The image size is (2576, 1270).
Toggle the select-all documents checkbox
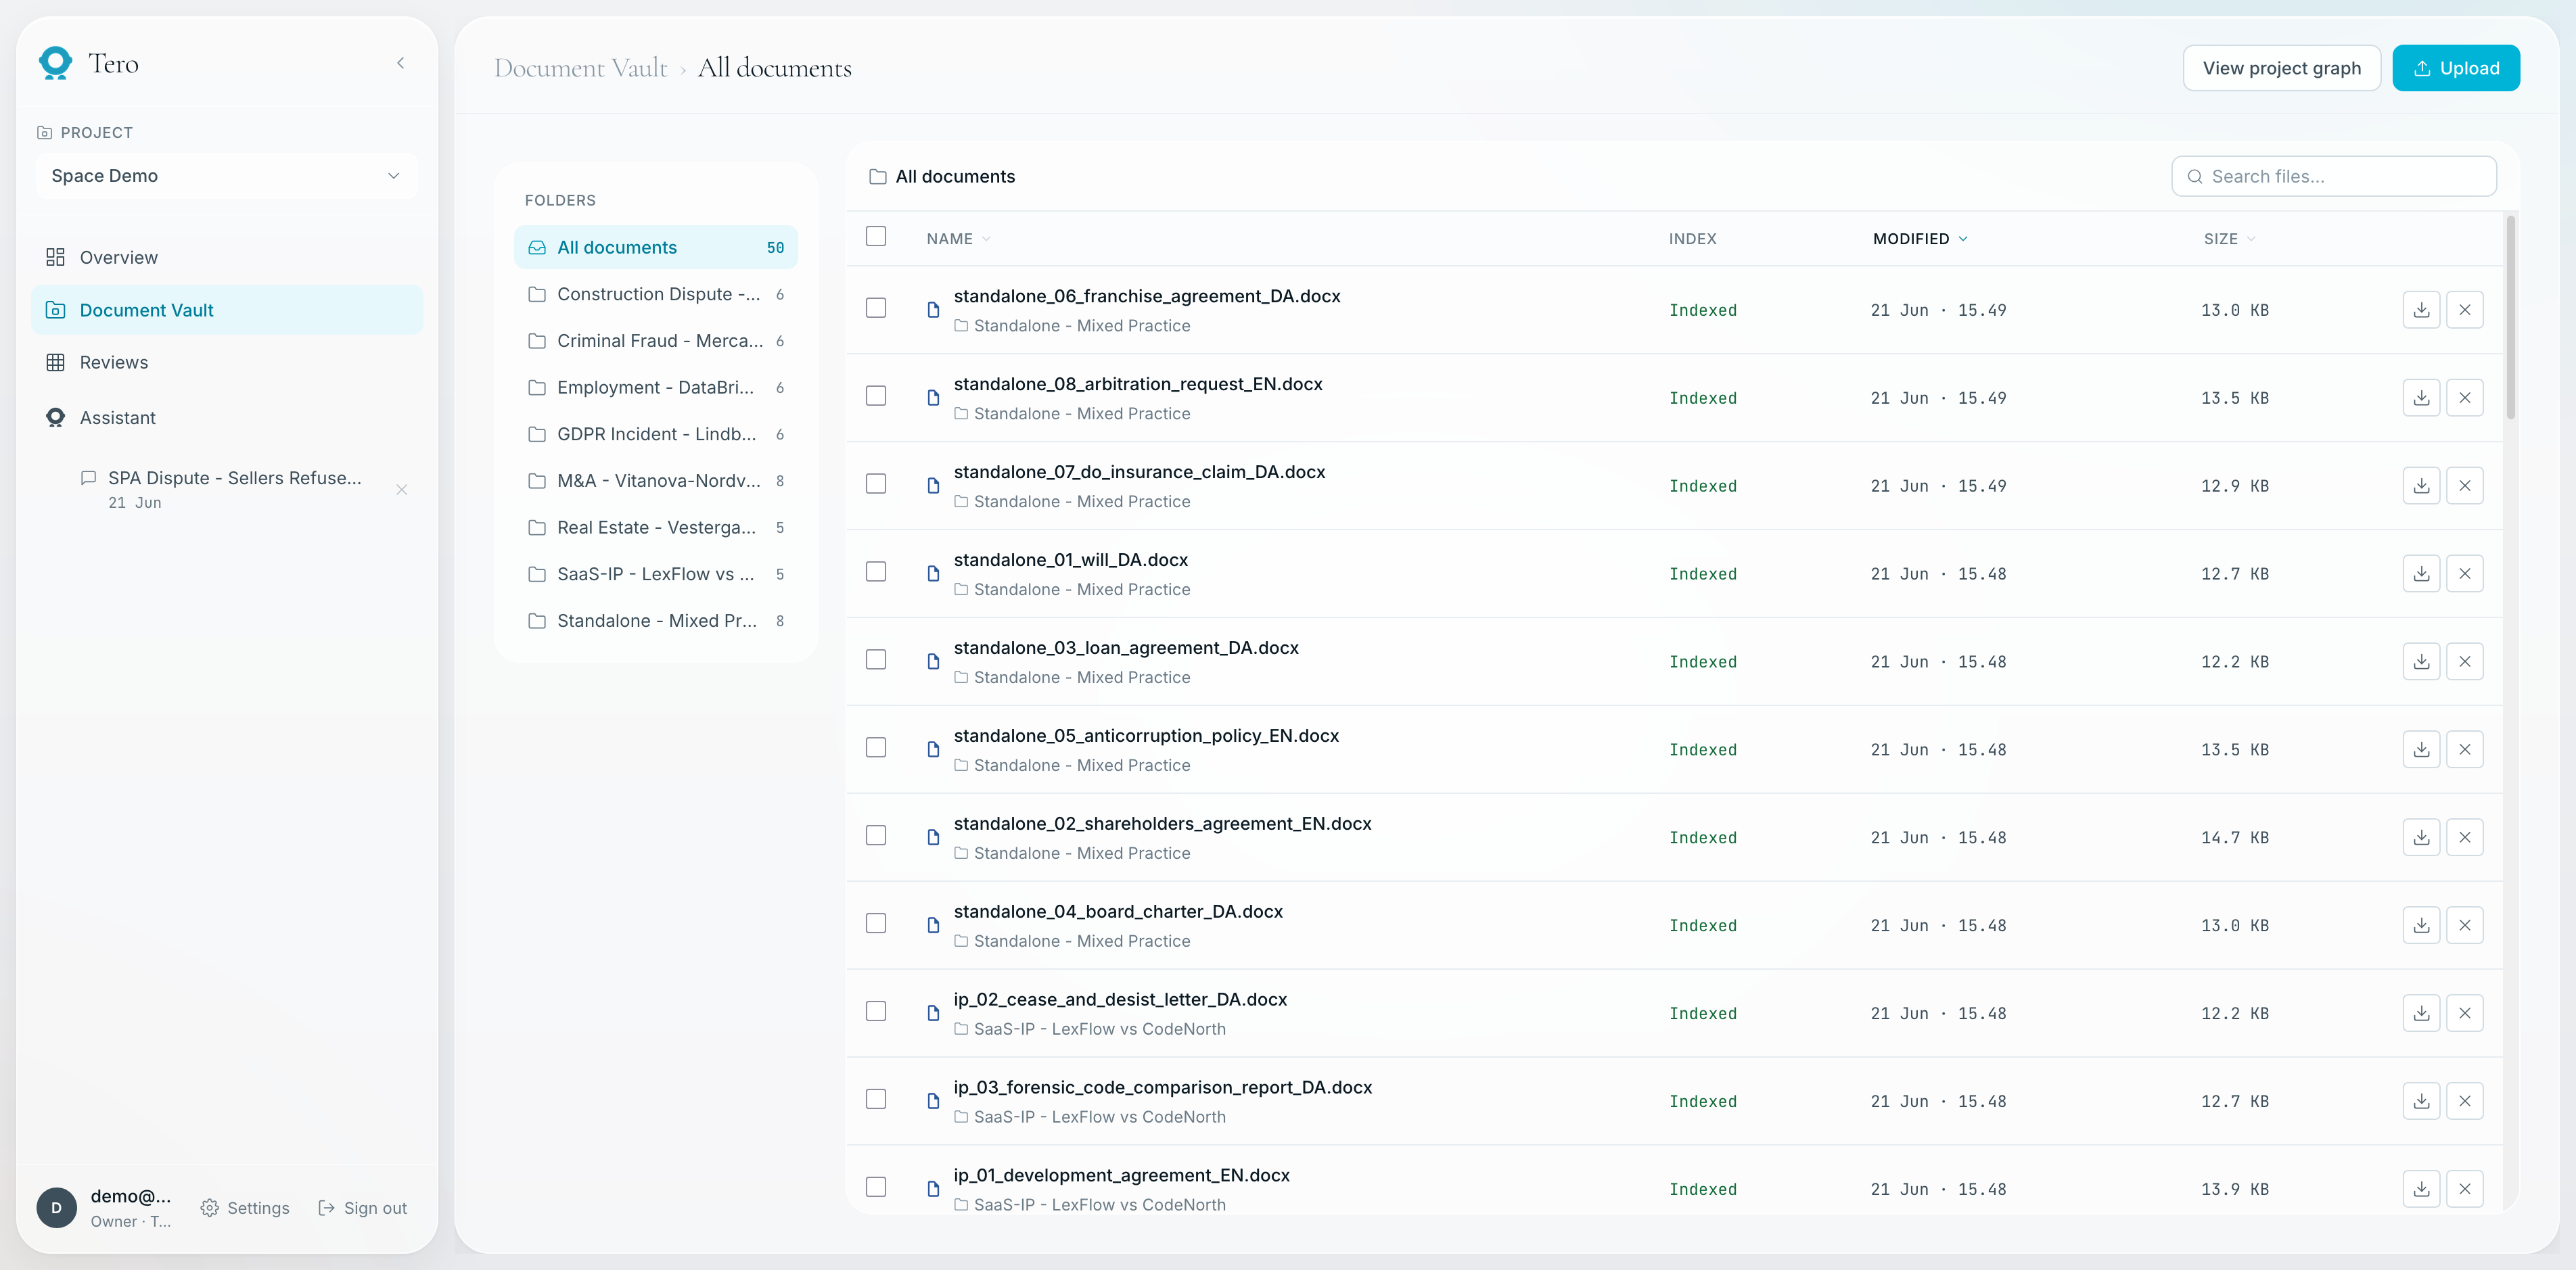coord(876,236)
